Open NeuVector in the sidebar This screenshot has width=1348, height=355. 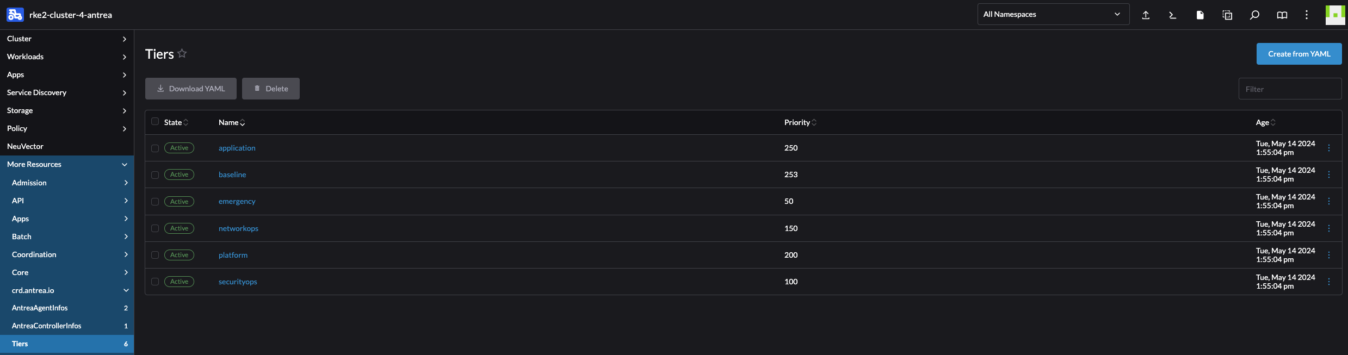pos(67,146)
